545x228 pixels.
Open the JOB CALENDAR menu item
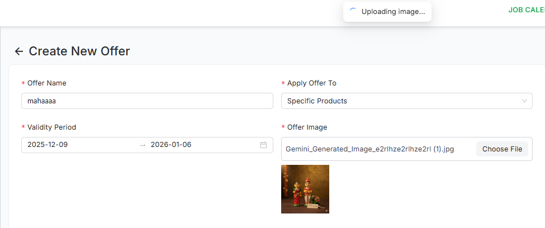(526, 10)
